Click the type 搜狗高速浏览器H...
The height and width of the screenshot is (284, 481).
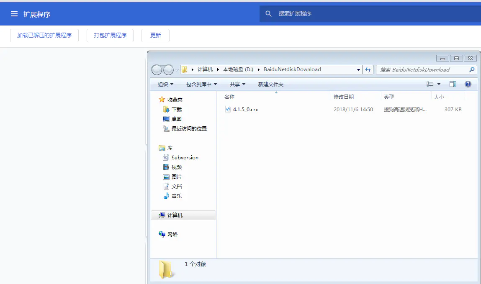coord(405,109)
